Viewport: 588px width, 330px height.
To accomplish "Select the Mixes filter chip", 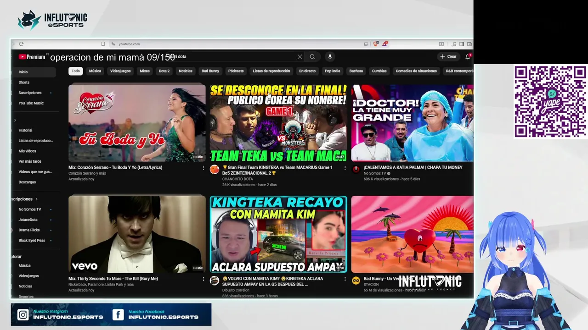I will tap(145, 71).
